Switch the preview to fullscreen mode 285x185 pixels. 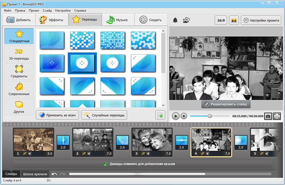[277, 116]
